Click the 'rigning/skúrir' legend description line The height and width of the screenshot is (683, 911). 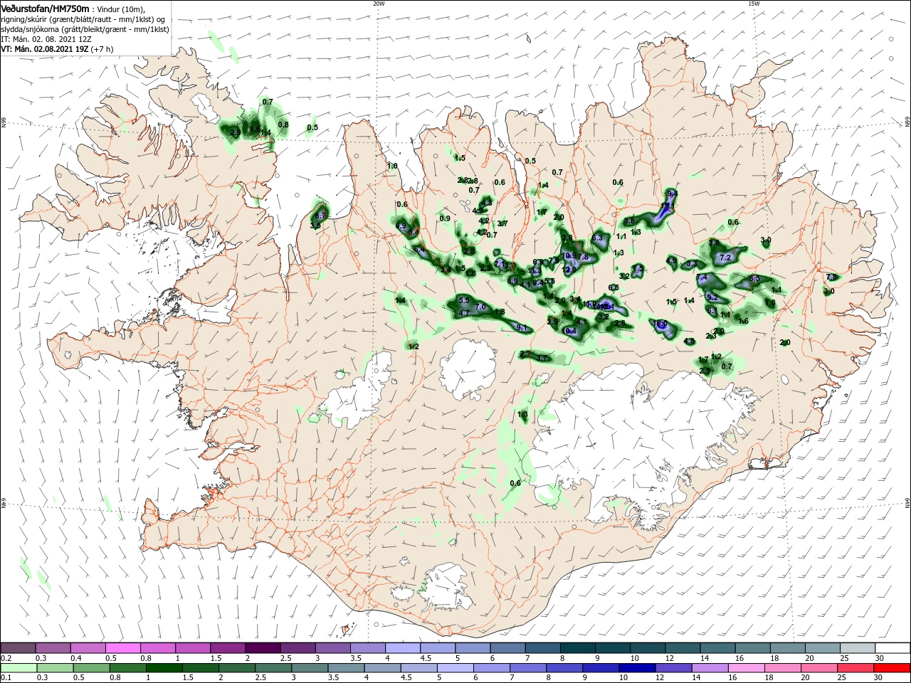pos(84,18)
